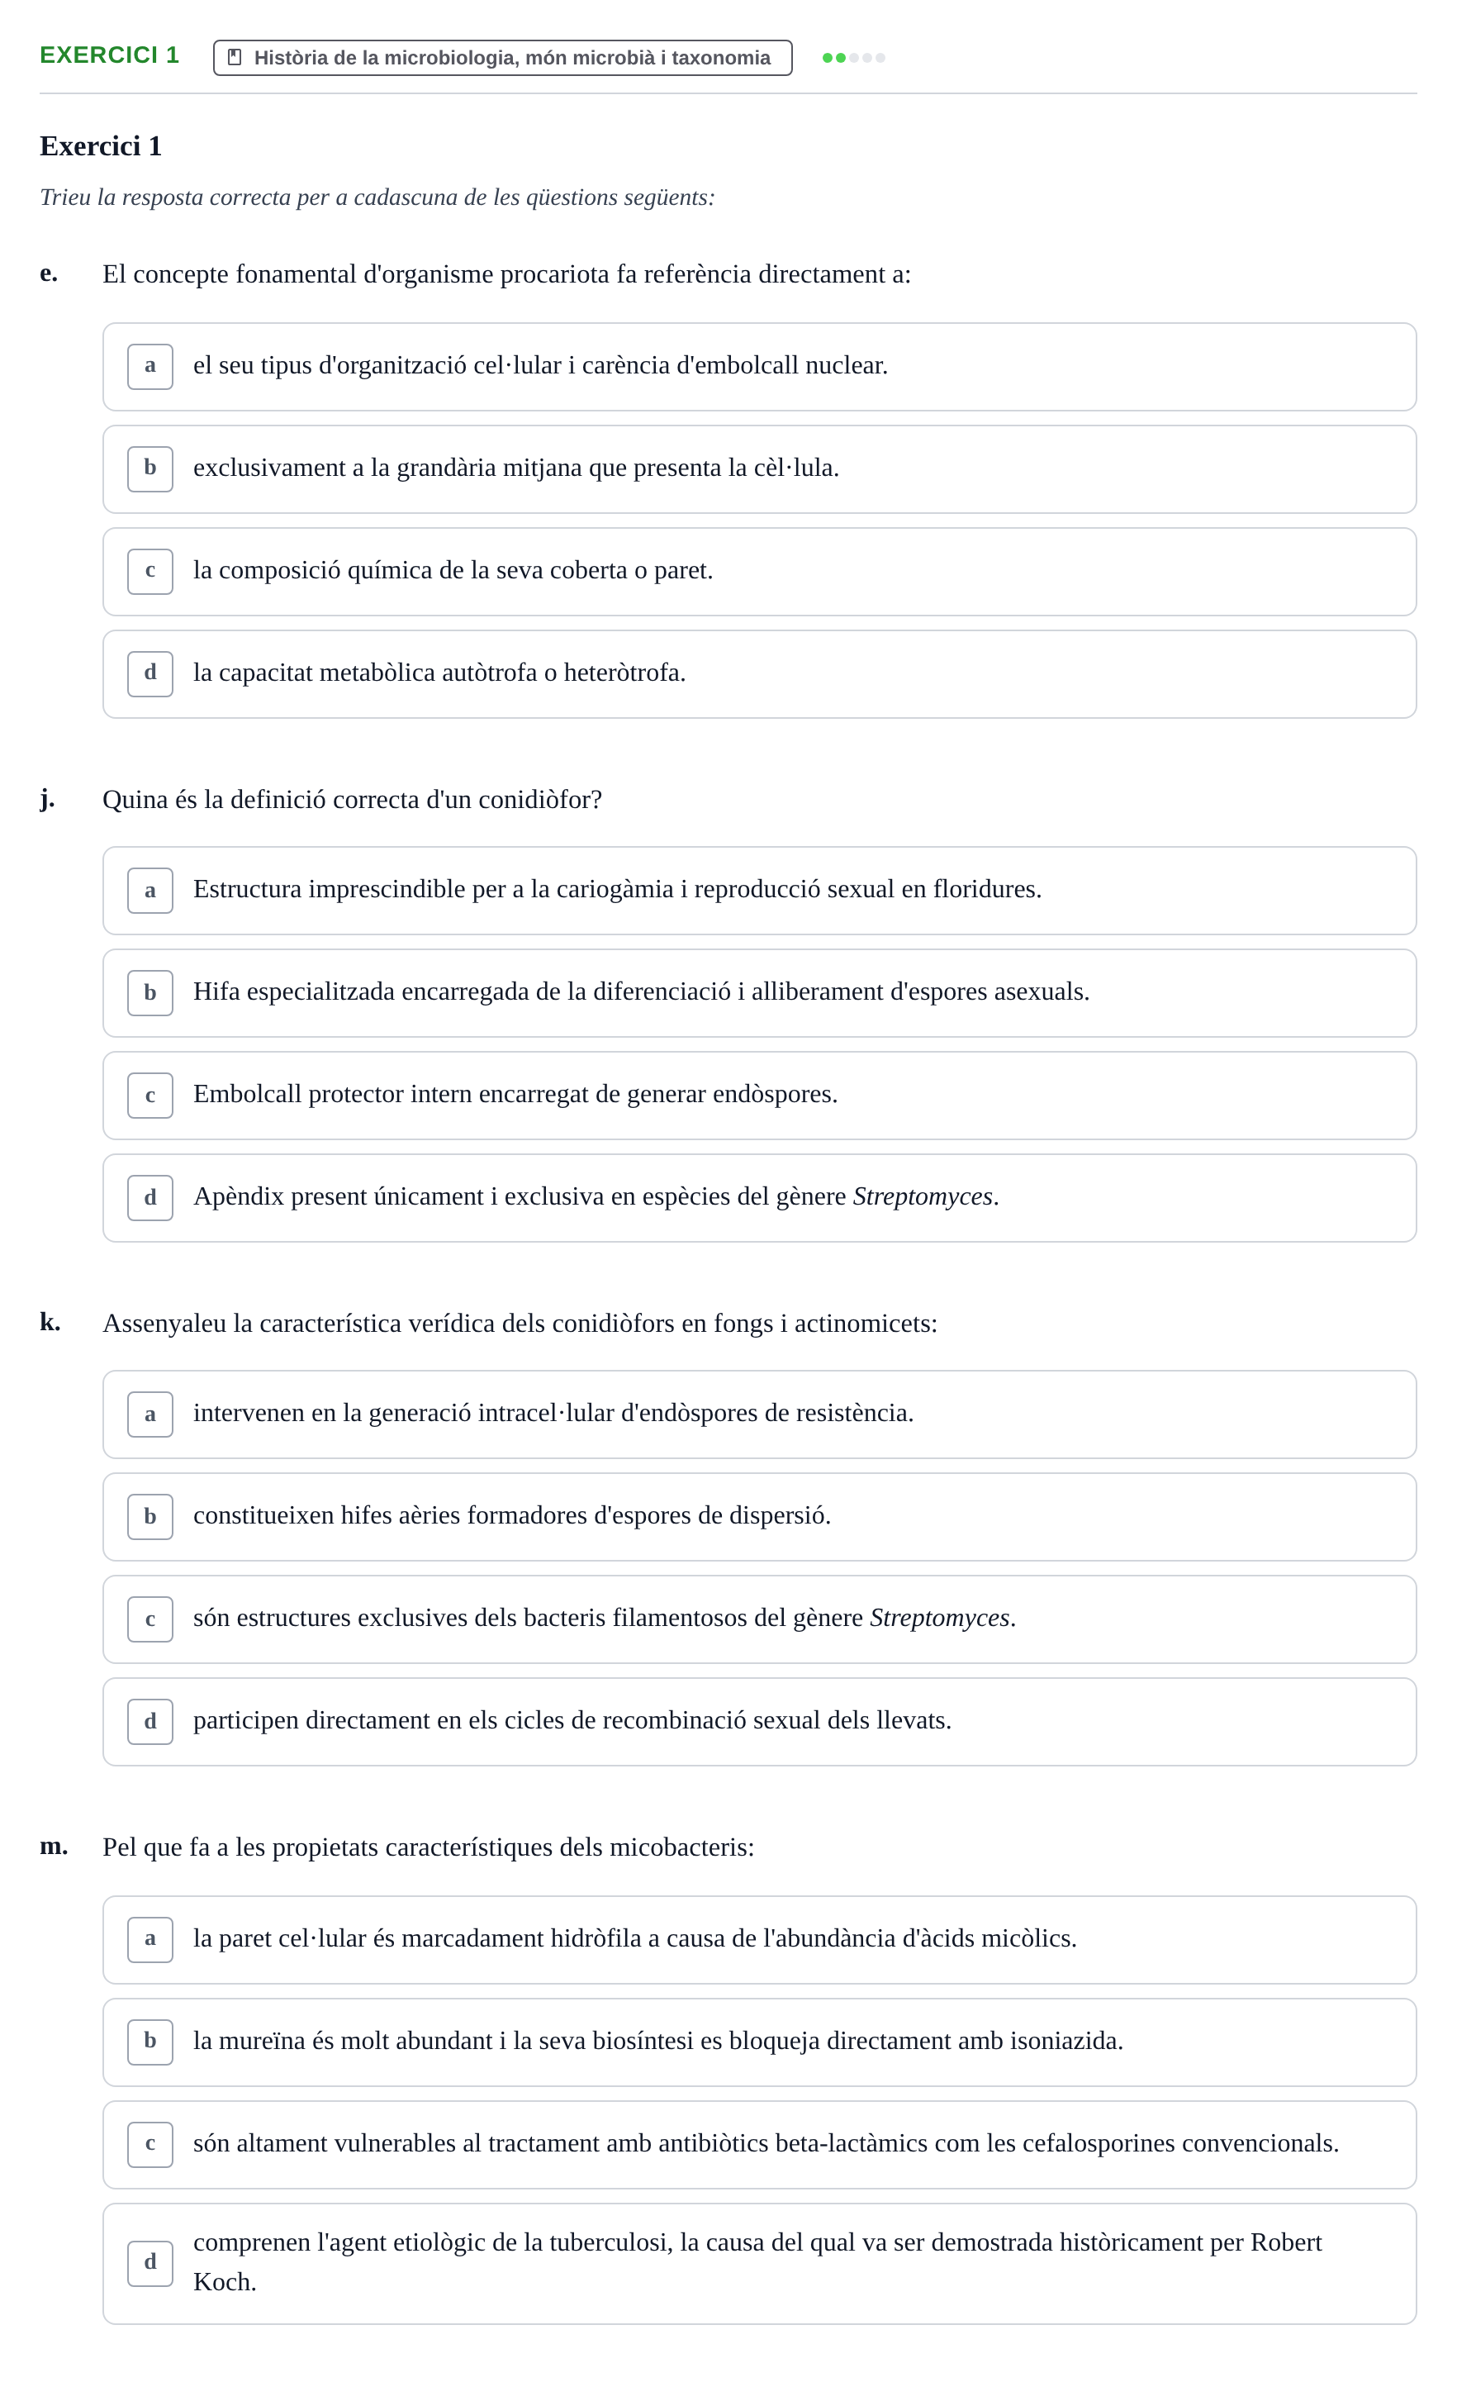
Task: Select answer a for question e about embolcall nuclear
Action: (x=760, y=366)
